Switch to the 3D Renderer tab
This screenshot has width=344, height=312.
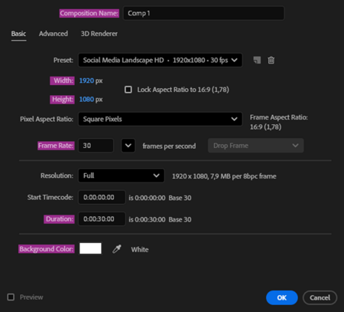click(x=99, y=34)
